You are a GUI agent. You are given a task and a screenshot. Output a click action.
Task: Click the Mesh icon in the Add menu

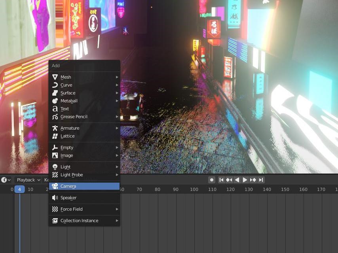[x=55, y=77]
